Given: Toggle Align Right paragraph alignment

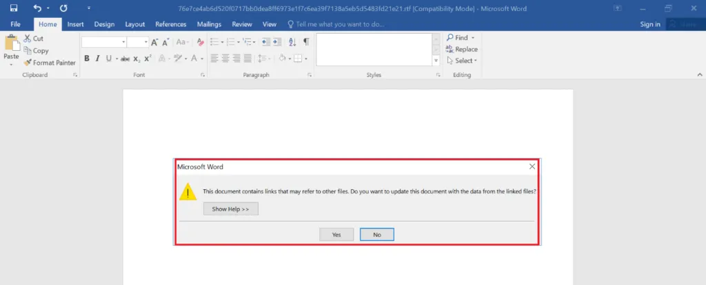Looking at the screenshot, I should (x=236, y=59).
